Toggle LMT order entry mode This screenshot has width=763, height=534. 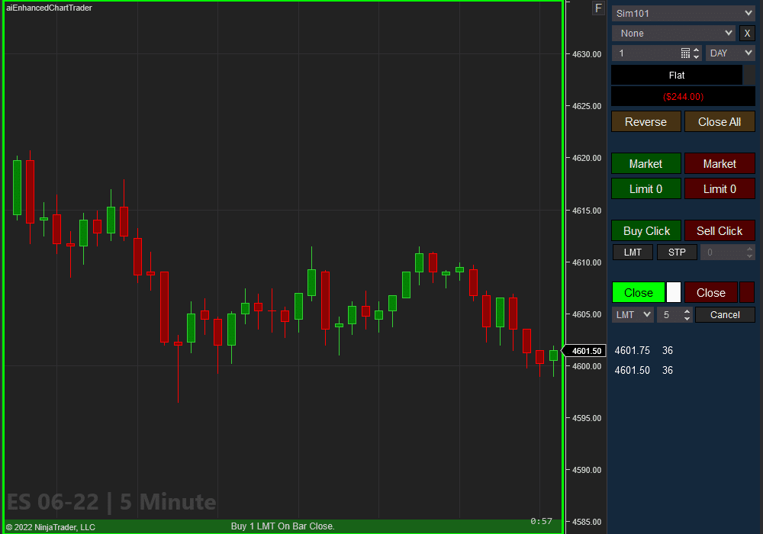(x=633, y=252)
